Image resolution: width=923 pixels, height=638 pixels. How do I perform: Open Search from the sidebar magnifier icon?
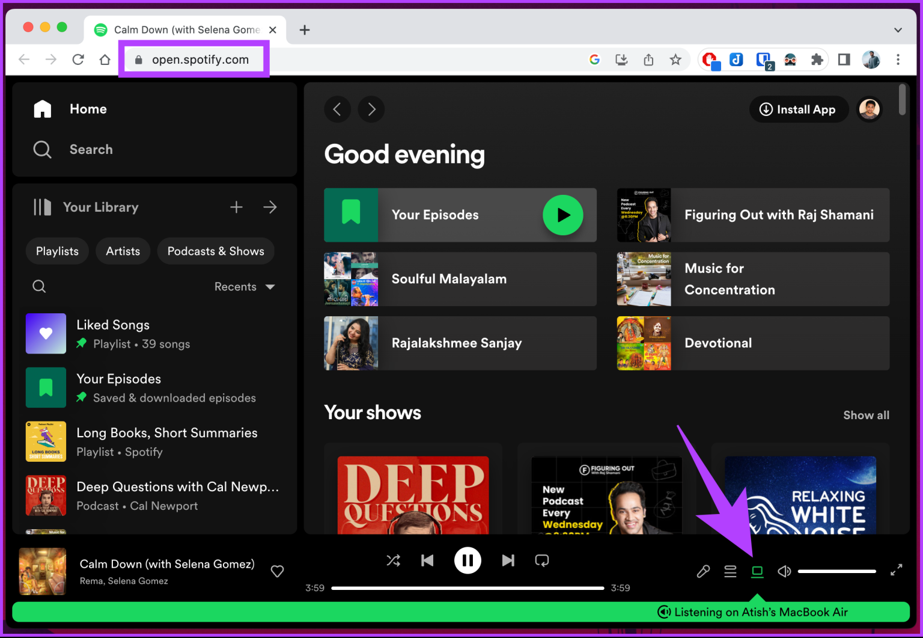pos(42,149)
